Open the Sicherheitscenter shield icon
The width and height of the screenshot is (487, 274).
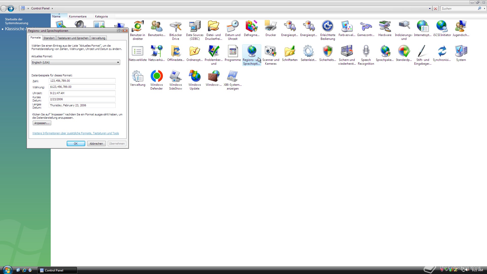pyautogui.click(x=328, y=53)
